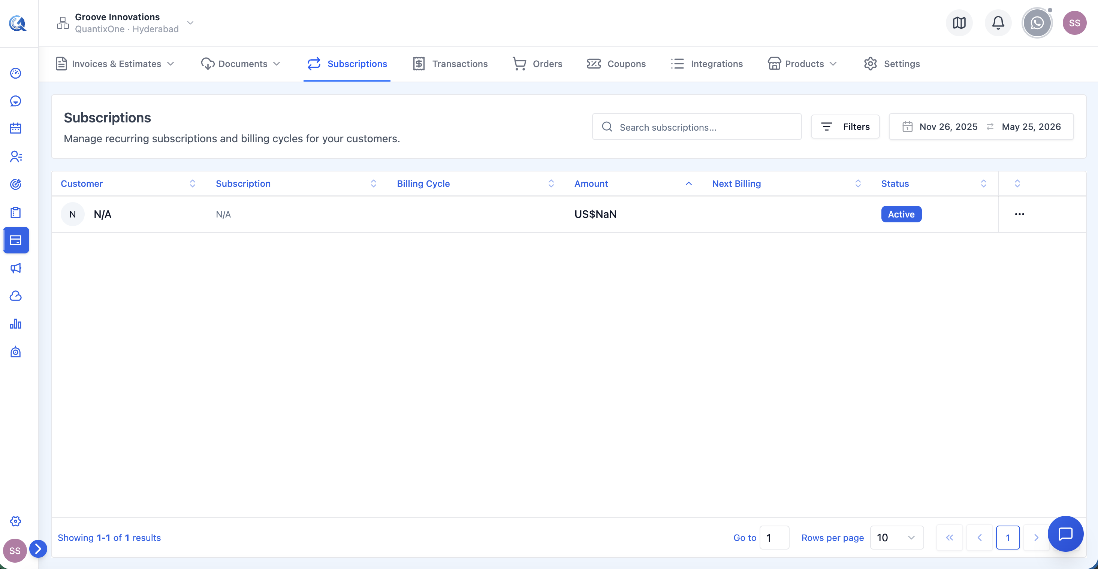Click the US$NaN amount cell

595,214
